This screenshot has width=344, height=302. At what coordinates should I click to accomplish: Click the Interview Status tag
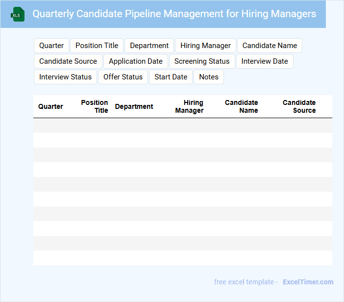coord(65,77)
